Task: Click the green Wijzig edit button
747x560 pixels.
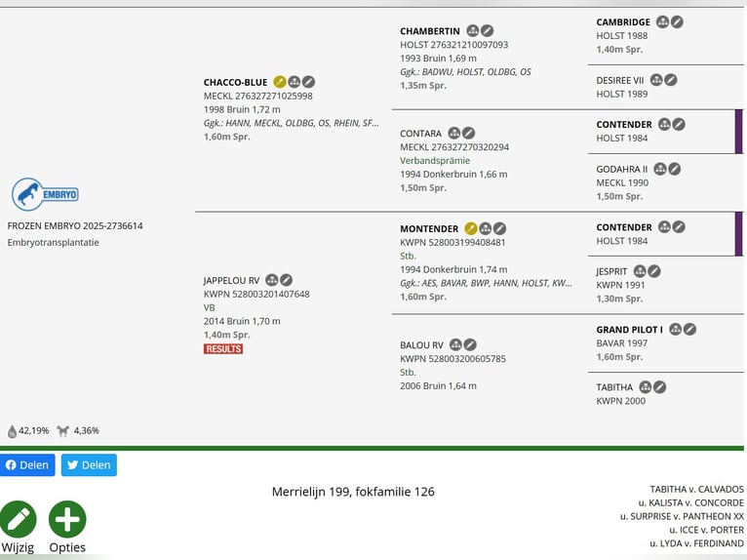Action: coord(18,519)
